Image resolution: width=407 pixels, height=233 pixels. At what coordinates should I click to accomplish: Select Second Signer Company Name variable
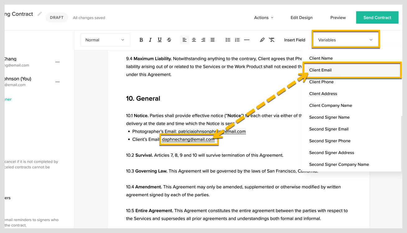[339, 164]
